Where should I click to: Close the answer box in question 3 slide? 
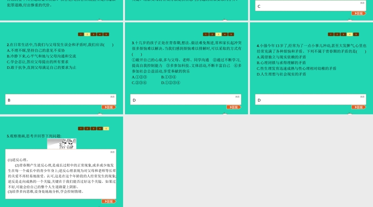237,97
